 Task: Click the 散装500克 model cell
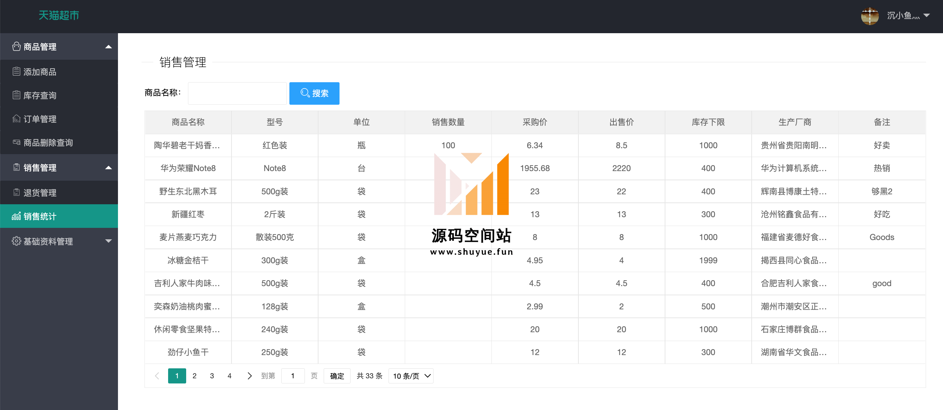275,237
